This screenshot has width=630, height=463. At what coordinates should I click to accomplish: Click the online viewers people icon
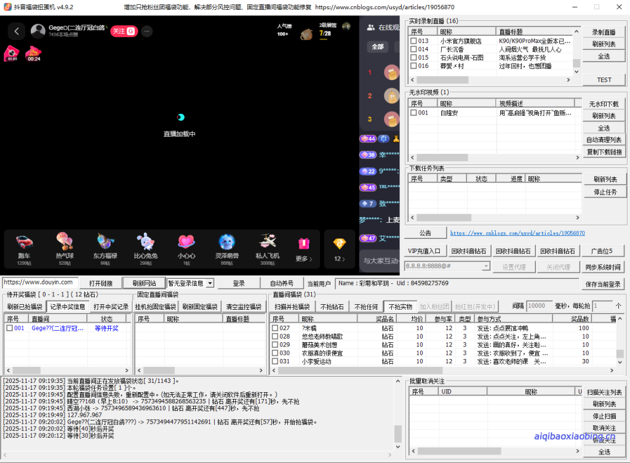coord(370,27)
